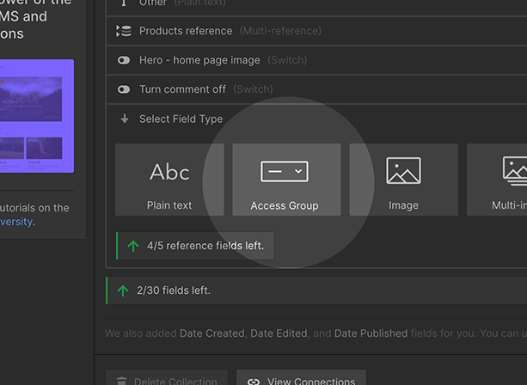This screenshot has width=527, height=385.
Task: Click green arrow beside 4/5 reference fields left
Action: tap(132, 246)
